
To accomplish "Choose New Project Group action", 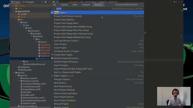I will (x=97, y=86).
